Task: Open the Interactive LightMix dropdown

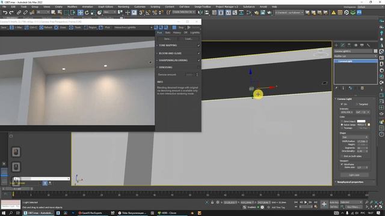Action: 133,28
